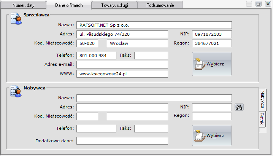Focus the seller Adres e-mail field

click(x=122, y=65)
